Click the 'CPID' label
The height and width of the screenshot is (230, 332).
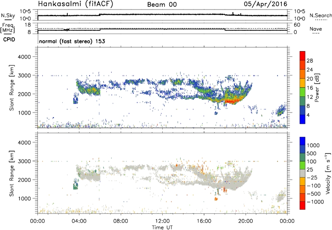[9, 39]
